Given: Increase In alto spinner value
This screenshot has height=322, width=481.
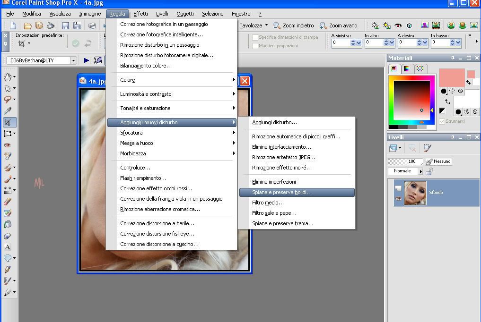Looking at the screenshot, I should tap(386, 41).
